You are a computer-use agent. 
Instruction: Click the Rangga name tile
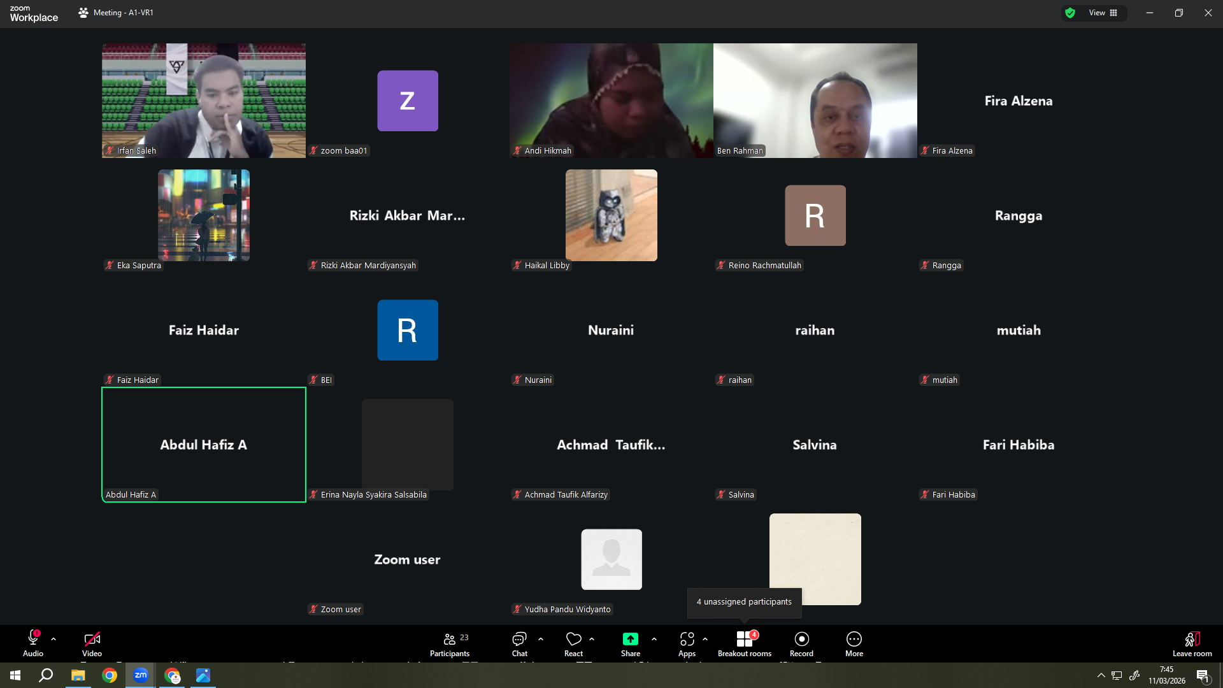pos(1019,215)
